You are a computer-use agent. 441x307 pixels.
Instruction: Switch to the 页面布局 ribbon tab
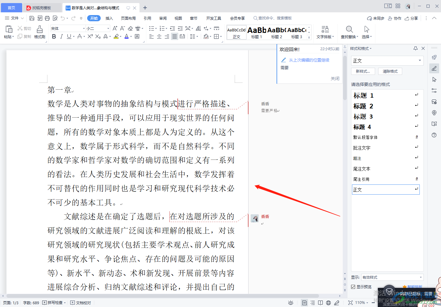(128, 18)
